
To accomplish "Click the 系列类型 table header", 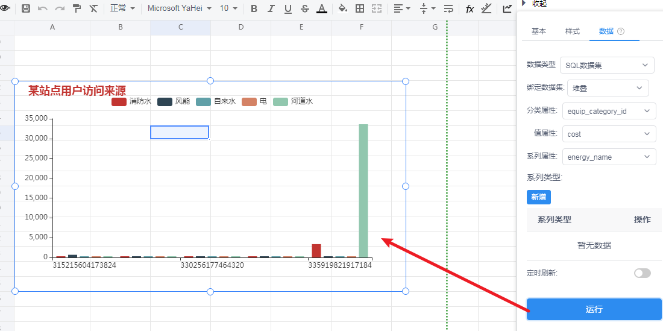I will coord(555,220).
